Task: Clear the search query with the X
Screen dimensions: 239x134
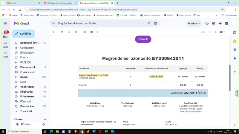Action: (149, 23)
